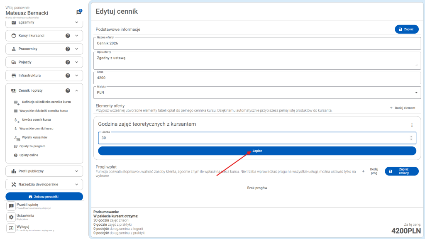The height and width of the screenshot is (239, 425).
Task: Click help icon next to Kursy i kursanci
Action: [68, 36]
